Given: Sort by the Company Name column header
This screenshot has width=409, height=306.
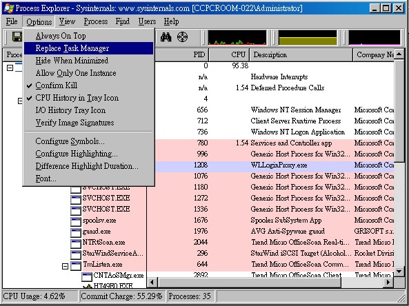Looking at the screenshot, I should point(374,54).
